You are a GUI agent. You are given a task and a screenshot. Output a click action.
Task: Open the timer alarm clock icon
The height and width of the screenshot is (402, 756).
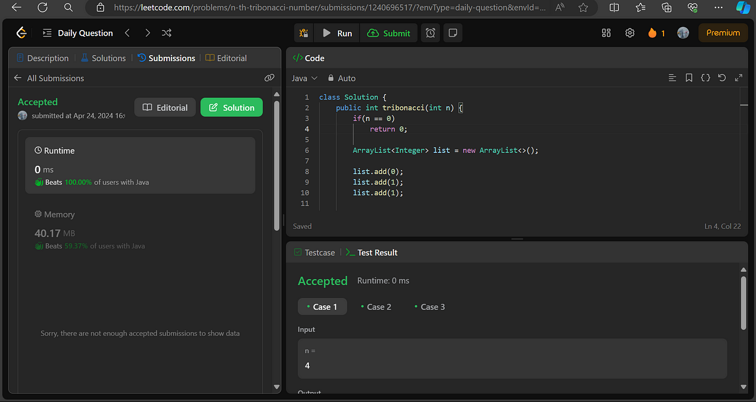430,33
